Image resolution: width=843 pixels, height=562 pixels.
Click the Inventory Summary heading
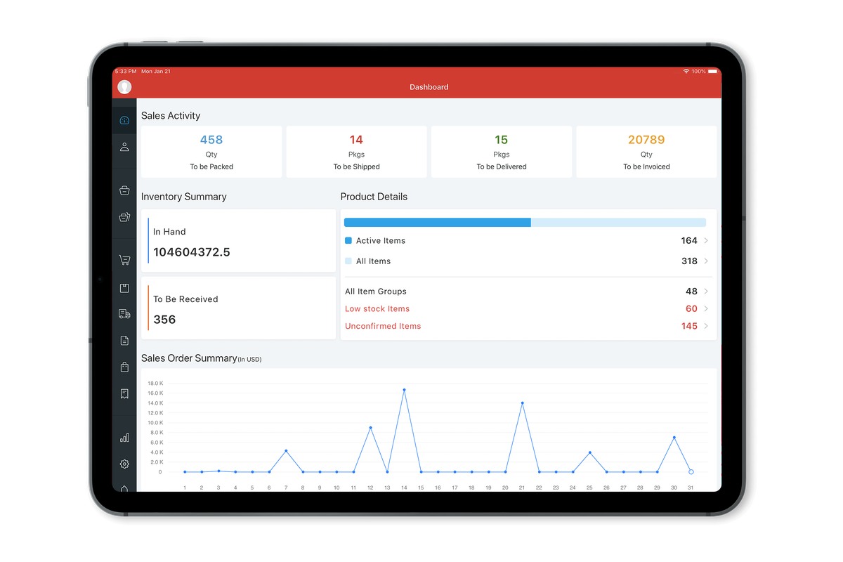(x=184, y=197)
